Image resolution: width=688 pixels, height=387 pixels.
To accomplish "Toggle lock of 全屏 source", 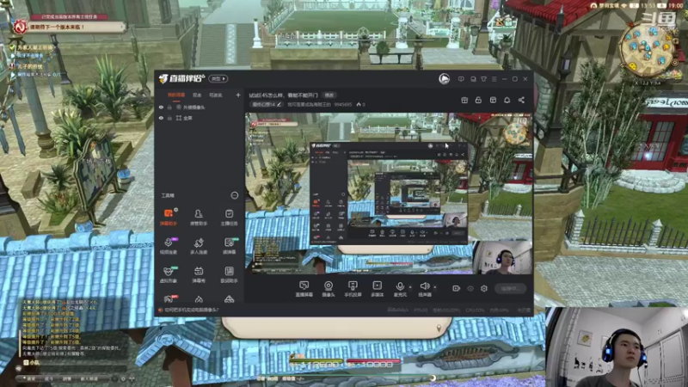I will [x=169, y=118].
